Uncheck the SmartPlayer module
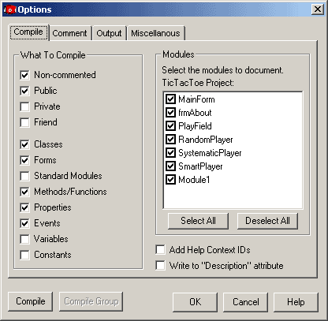Screen dimensions: 328x321 171,166
